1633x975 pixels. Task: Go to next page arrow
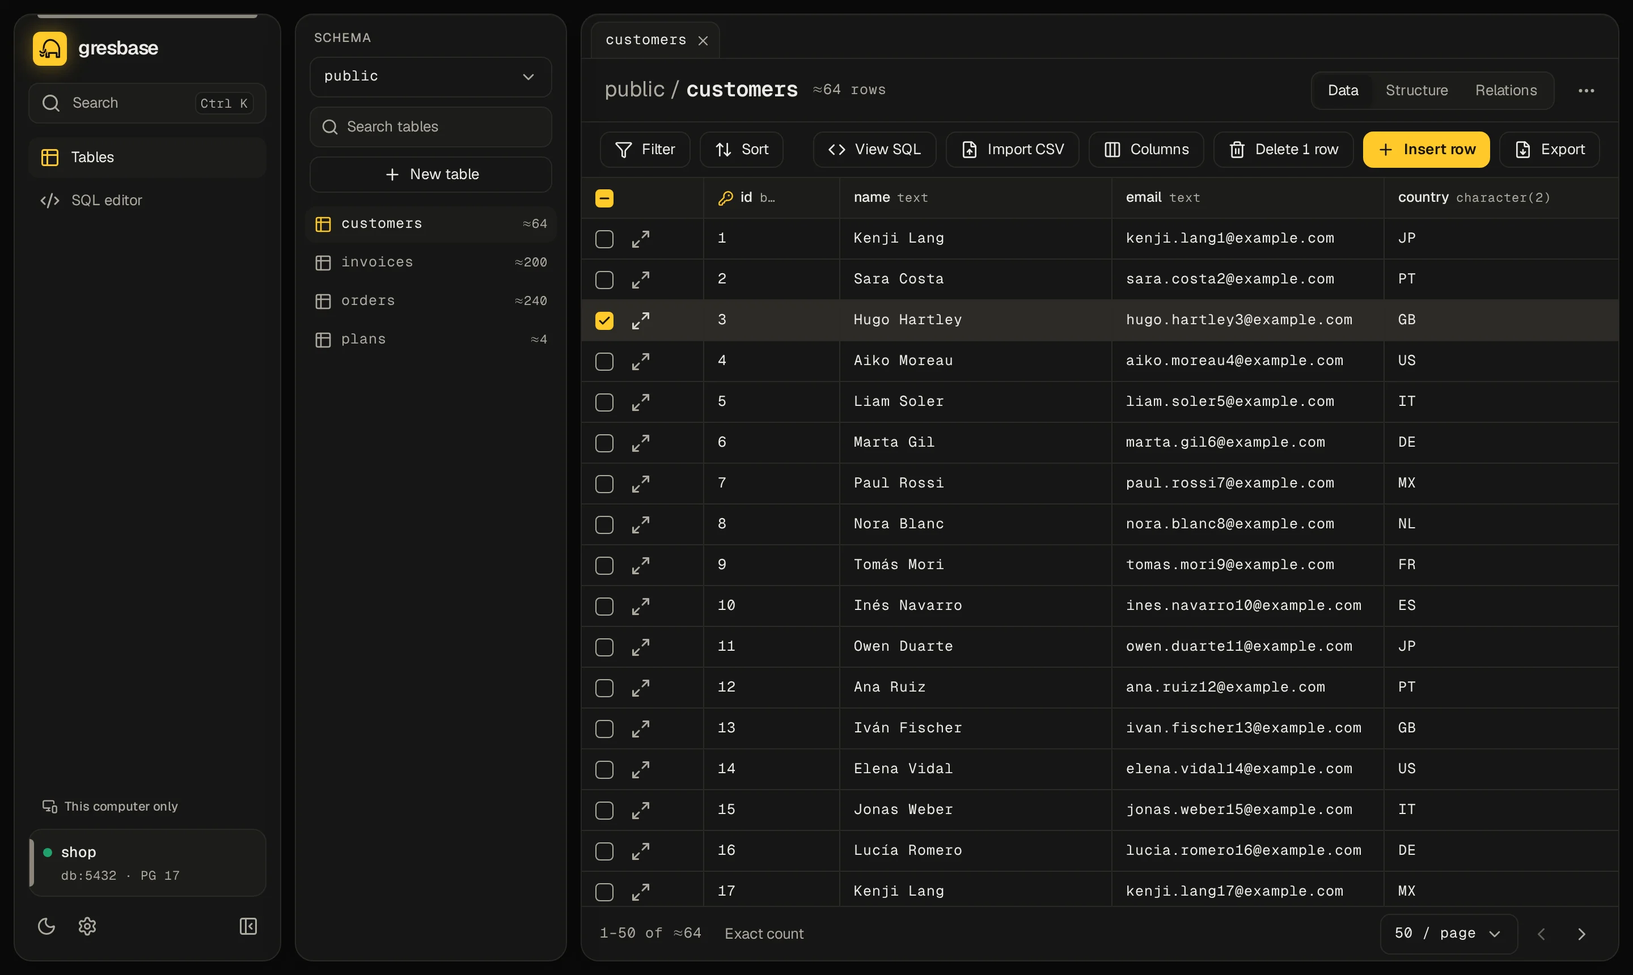[1581, 934]
